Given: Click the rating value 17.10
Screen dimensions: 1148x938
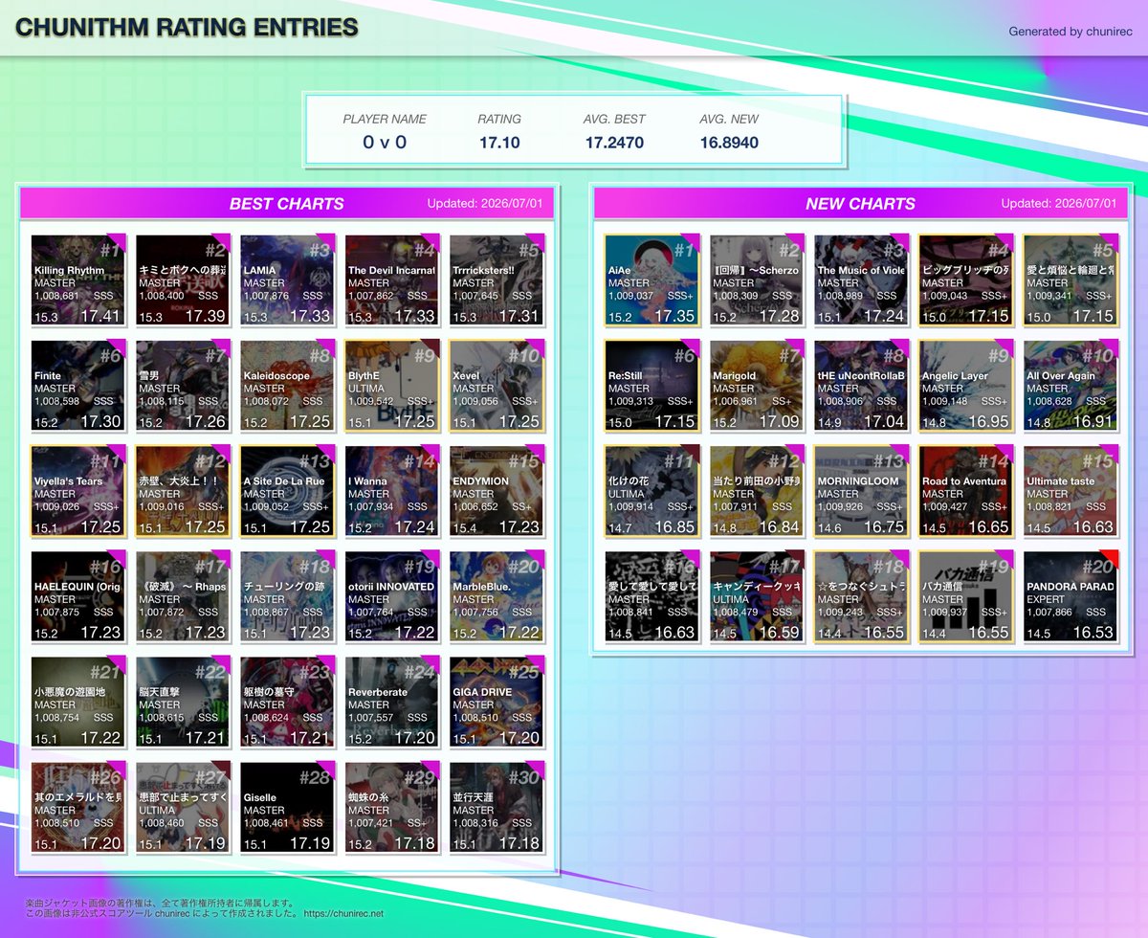Looking at the screenshot, I should click(x=499, y=143).
